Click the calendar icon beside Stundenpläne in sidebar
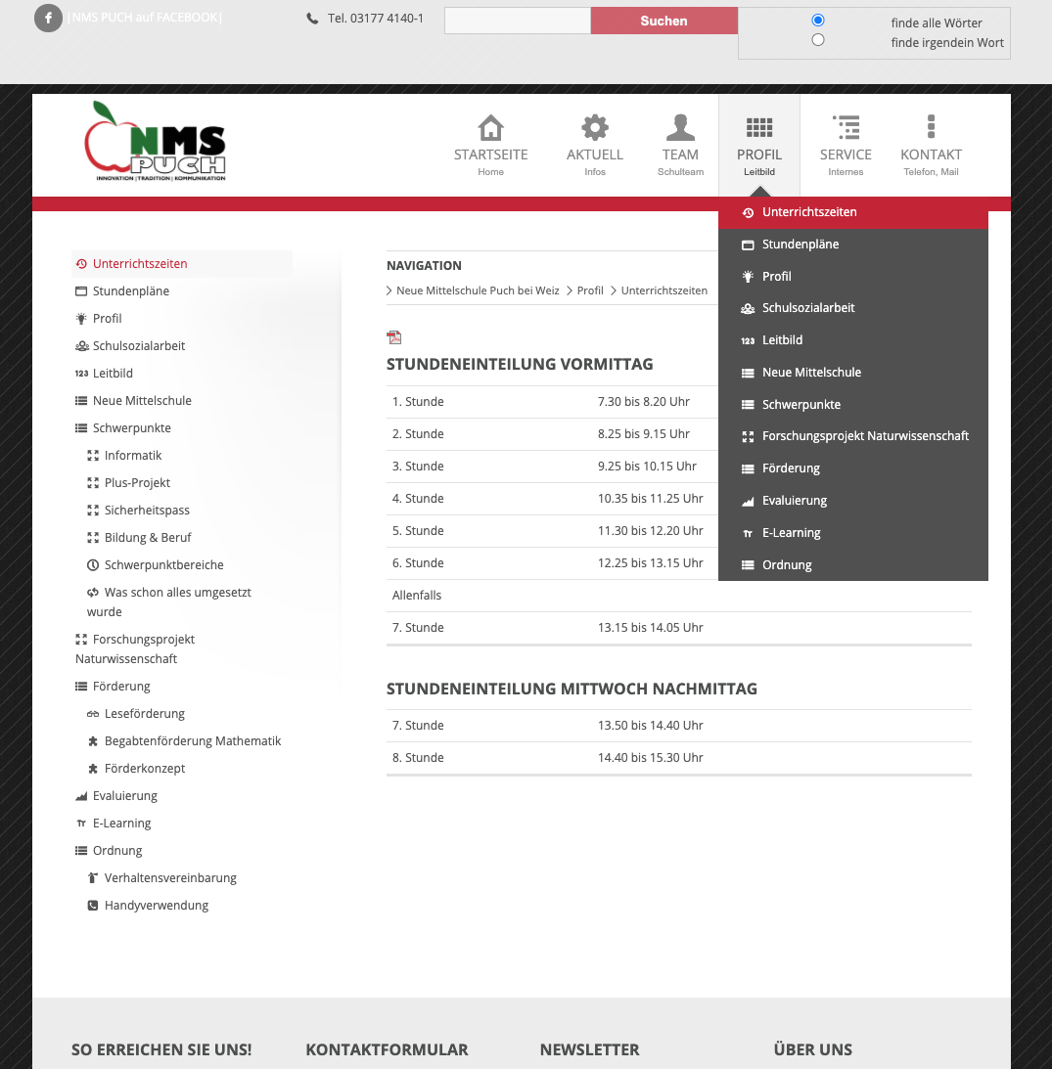1052x1069 pixels. coord(81,291)
